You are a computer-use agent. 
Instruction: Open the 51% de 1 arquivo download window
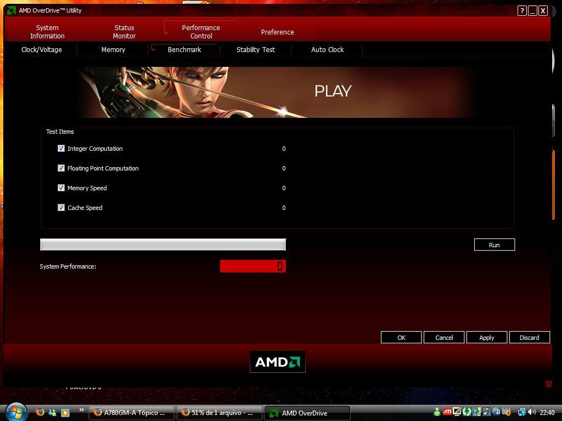(x=219, y=413)
